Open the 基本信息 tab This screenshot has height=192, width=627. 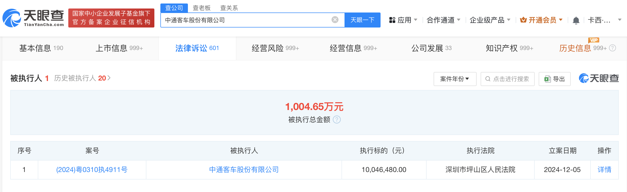(41, 48)
